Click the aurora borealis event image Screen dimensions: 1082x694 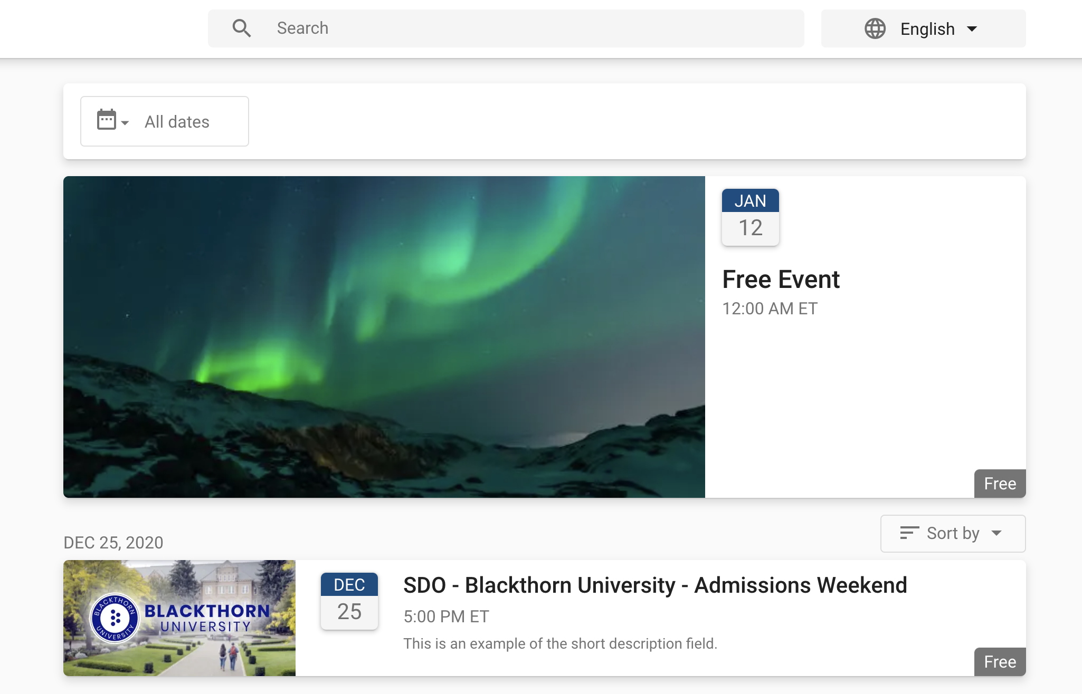(x=384, y=337)
